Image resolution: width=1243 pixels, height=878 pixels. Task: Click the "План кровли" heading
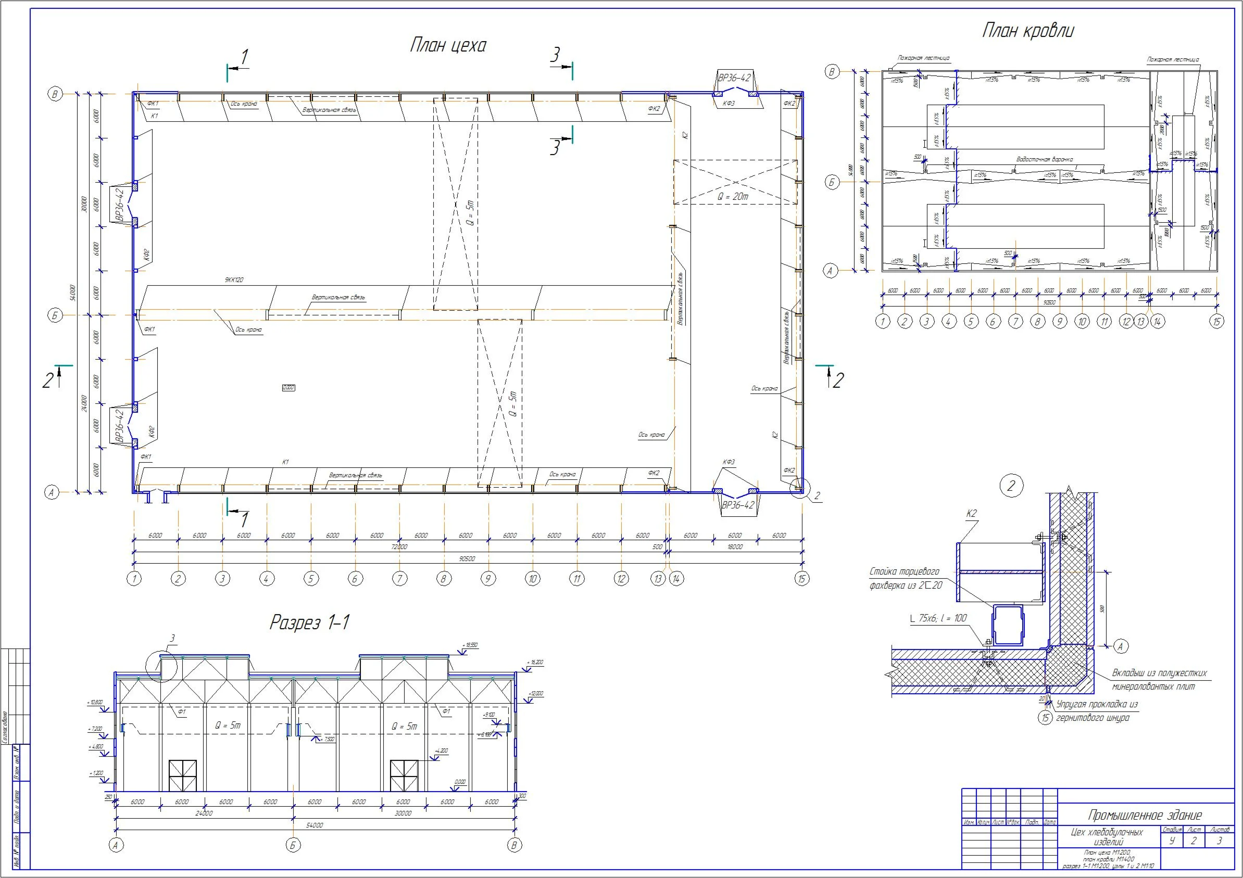1027,31
